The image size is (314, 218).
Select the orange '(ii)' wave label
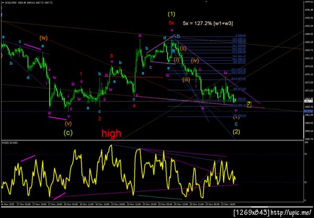pyautogui.click(x=183, y=49)
